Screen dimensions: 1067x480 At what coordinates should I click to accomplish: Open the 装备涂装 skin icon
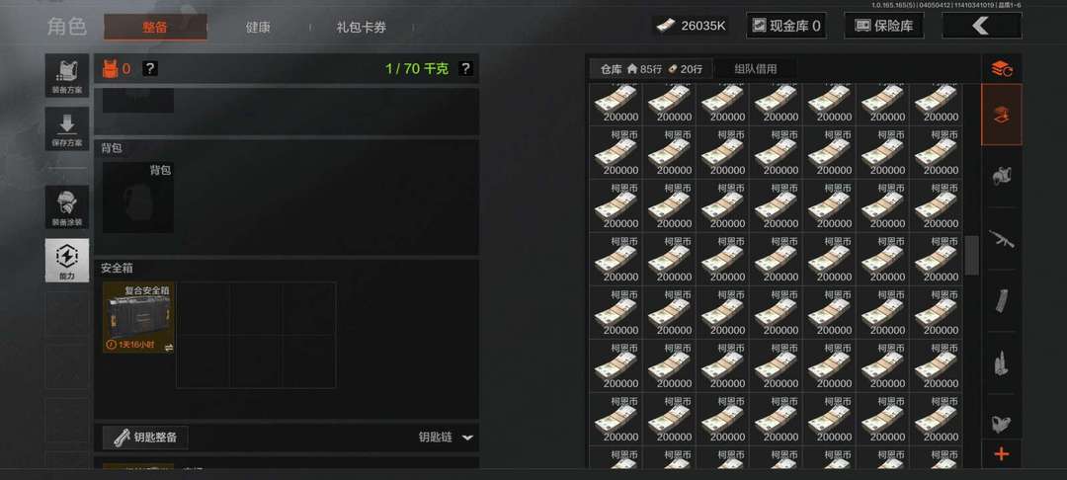click(x=67, y=207)
